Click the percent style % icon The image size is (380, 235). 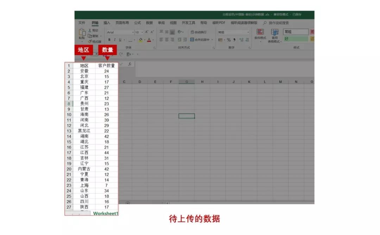229,40
